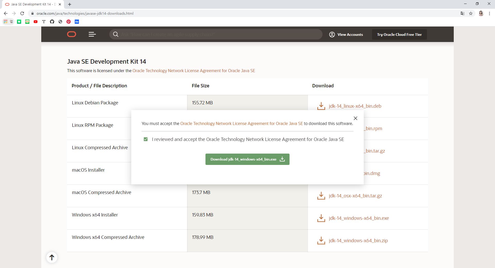Open license agreement link in dialog
This screenshot has height=268, width=495.
coord(242,123)
